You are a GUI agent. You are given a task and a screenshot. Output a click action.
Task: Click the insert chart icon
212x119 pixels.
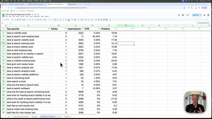click(x=101, y=20)
